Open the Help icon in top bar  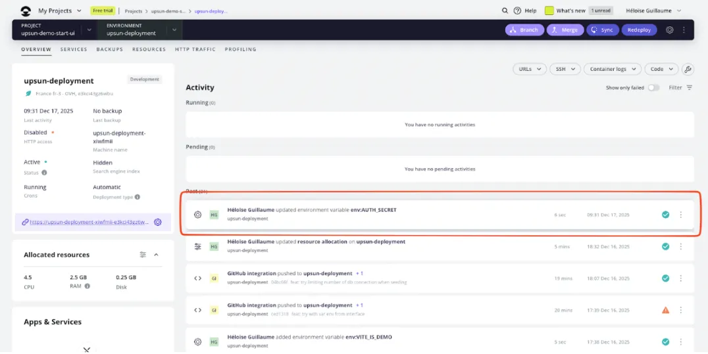pyautogui.click(x=517, y=11)
